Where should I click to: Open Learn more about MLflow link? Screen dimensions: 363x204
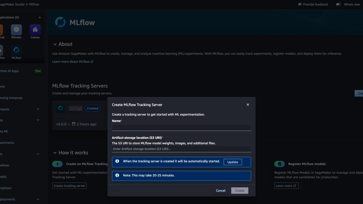pos(73,62)
